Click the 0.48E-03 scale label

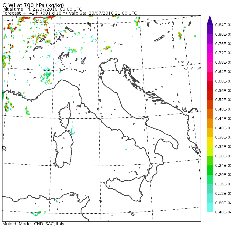tap(223, 109)
